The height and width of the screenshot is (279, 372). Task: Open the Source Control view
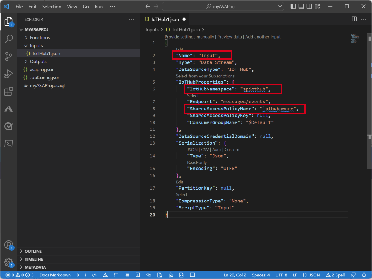click(9, 56)
